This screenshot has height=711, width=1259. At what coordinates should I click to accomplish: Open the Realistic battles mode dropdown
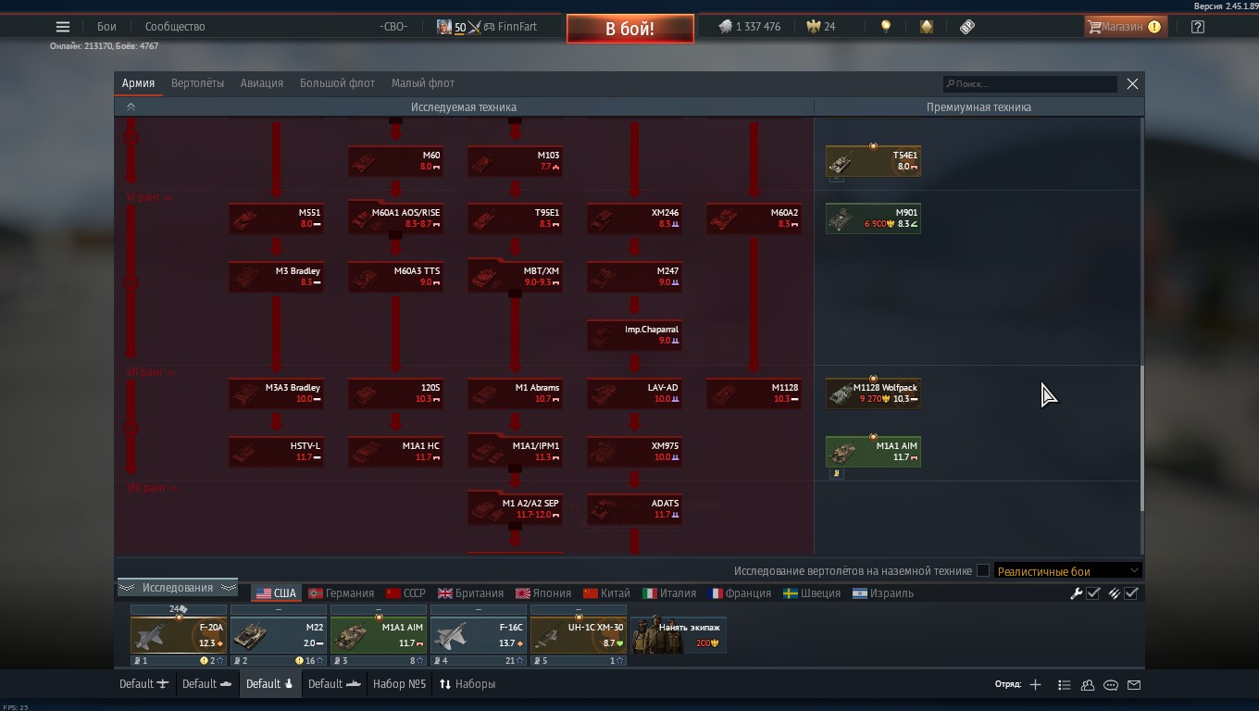click(1067, 571)
